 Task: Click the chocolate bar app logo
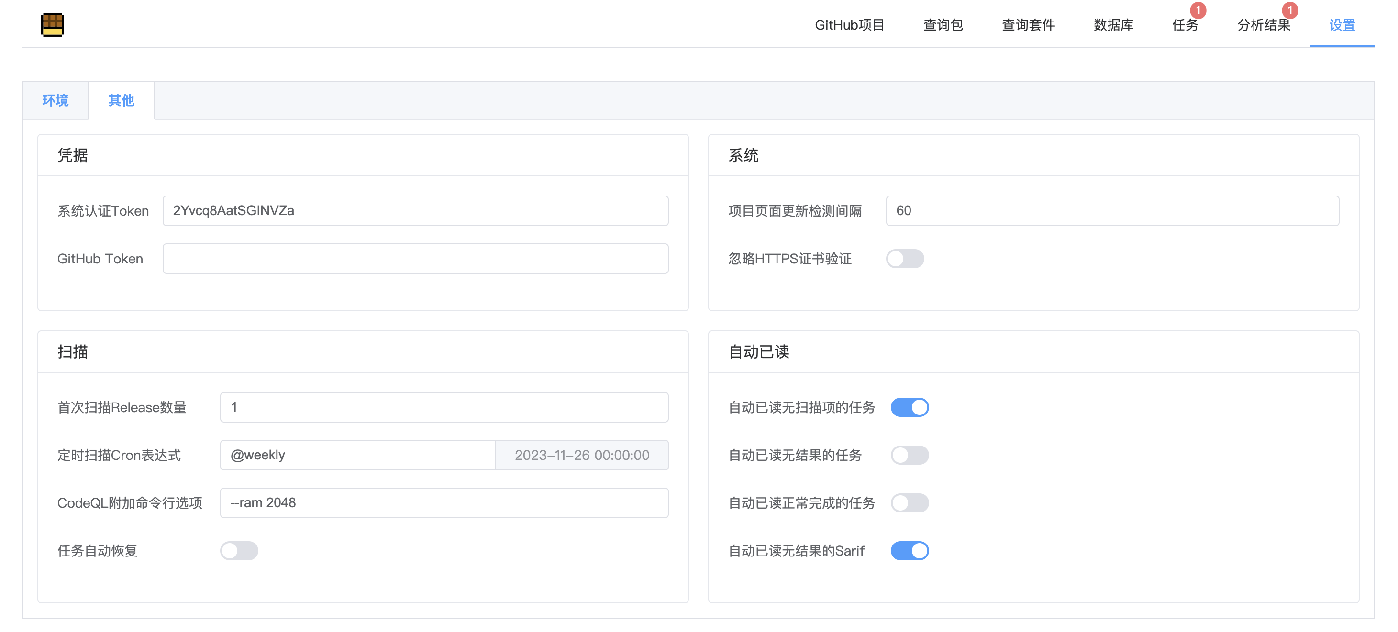tap(53, 25)
